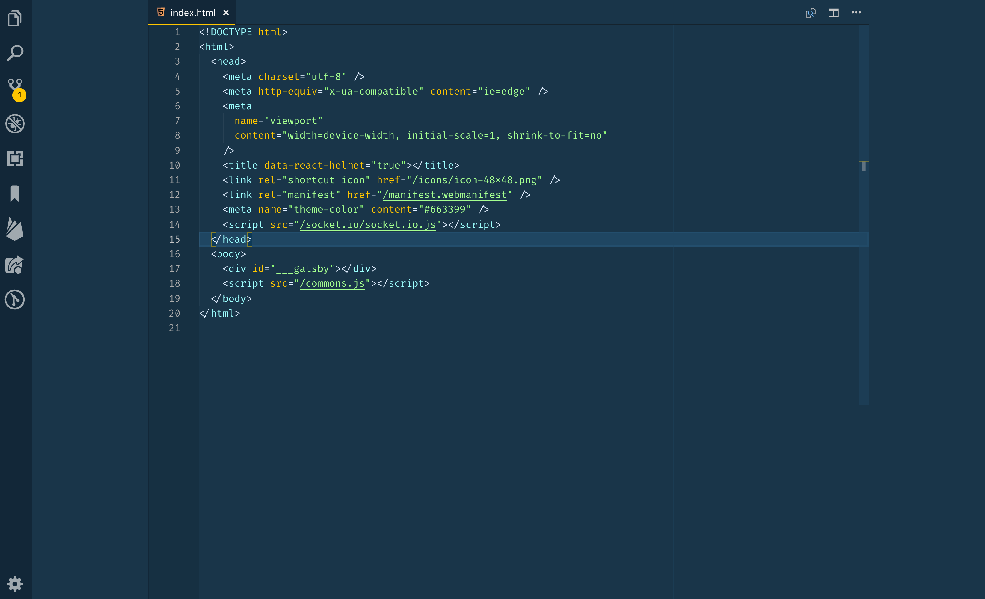Click the rel="manifest" attribute

(299, 195)
